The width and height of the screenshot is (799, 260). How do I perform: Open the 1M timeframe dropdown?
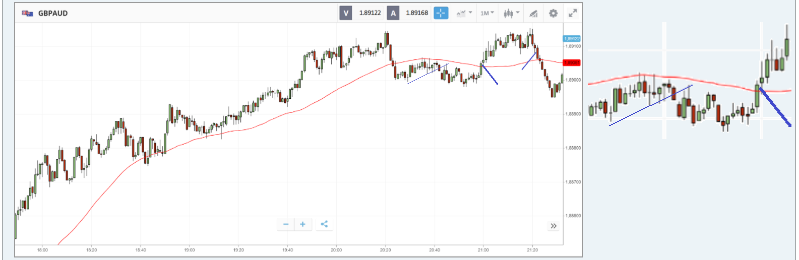pyautogui.click(x=487, y=13)
